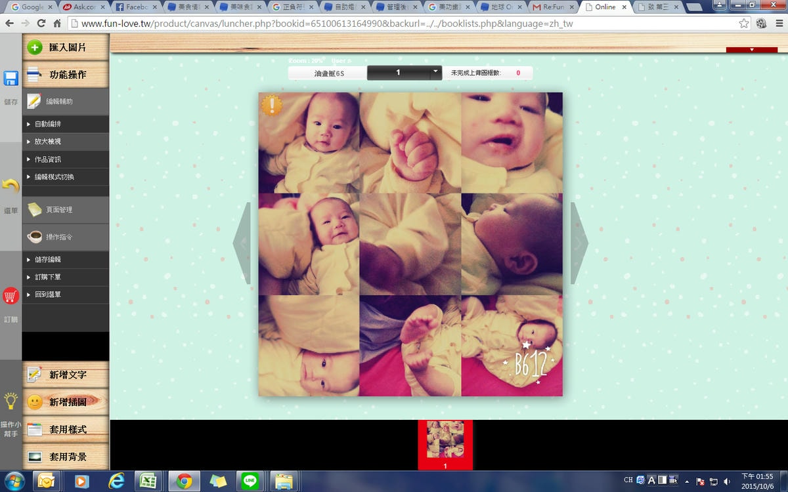Click the notepad pencil icon beside 編輯輔助
788x492 pixels.
(x=34, y=102)
